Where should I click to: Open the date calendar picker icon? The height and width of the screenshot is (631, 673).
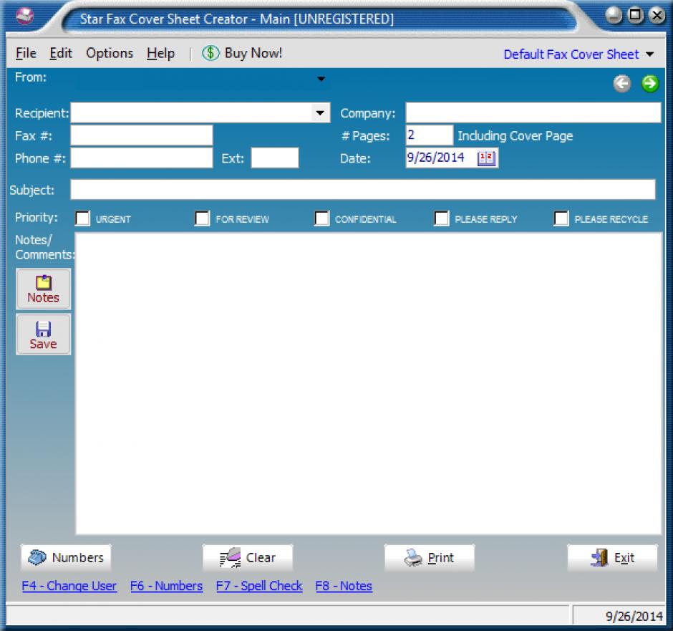486,158
